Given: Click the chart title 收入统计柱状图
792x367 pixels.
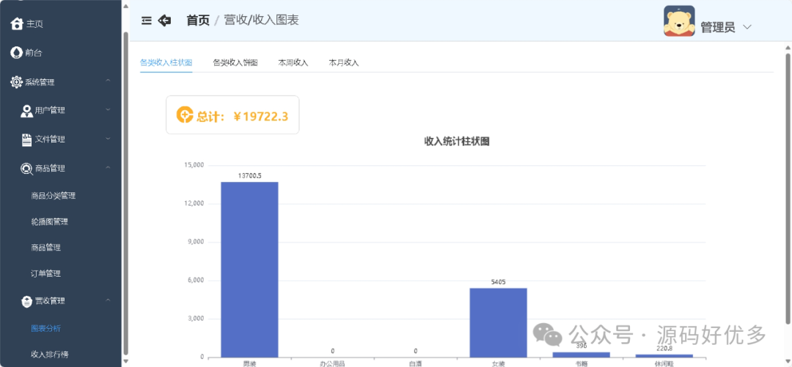Looking at the screenshot, I should [x=457, y=142].
